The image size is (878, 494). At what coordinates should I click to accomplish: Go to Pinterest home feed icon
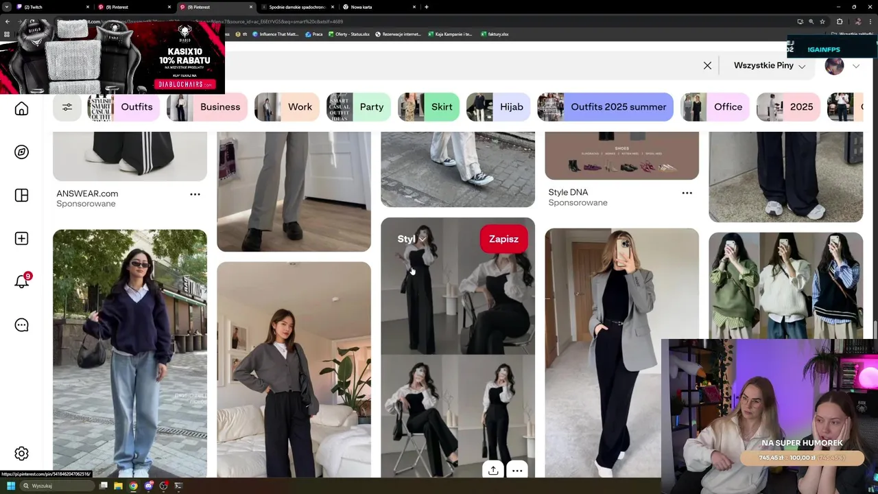(x=22, y=109)
